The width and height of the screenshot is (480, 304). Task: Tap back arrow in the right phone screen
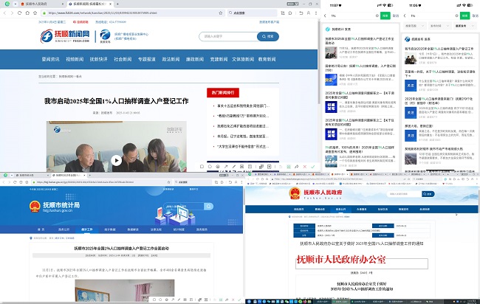pos(405,15)
